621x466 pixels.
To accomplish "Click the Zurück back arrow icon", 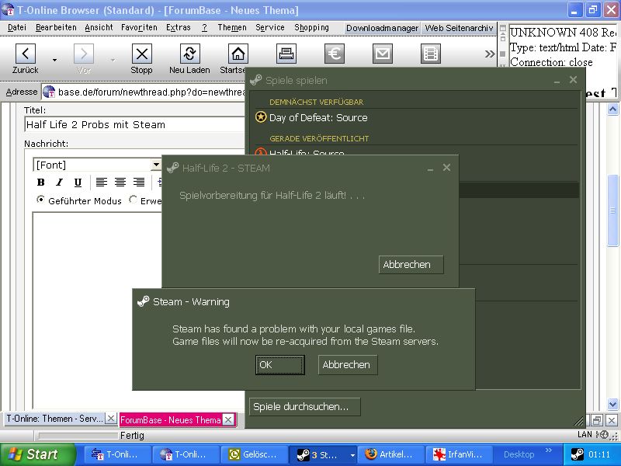I will [26, 54].
